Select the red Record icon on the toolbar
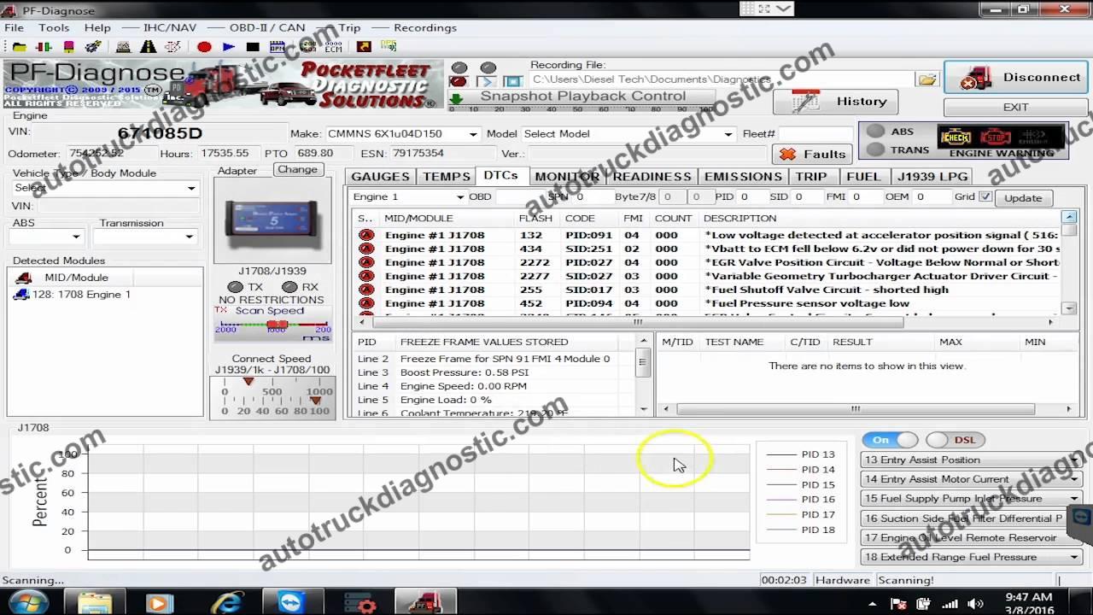 [204, 46]
